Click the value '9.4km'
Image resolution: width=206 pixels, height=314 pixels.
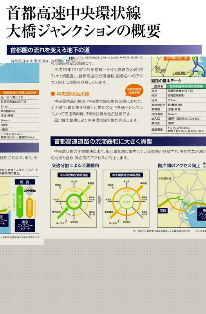(5, 106)
